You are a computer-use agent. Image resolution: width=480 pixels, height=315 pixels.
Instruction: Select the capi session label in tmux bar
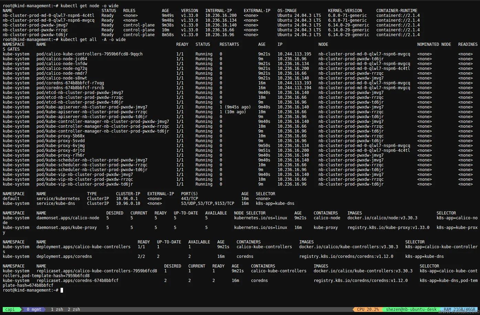point(10,309)
